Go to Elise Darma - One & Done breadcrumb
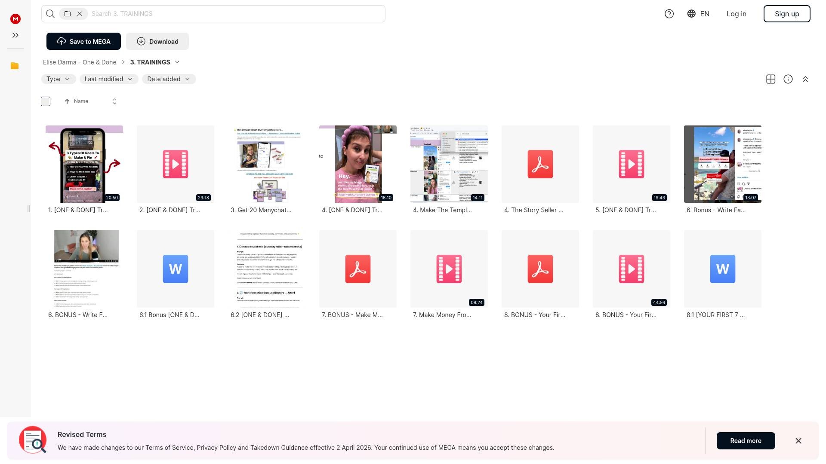 point(80,62)
